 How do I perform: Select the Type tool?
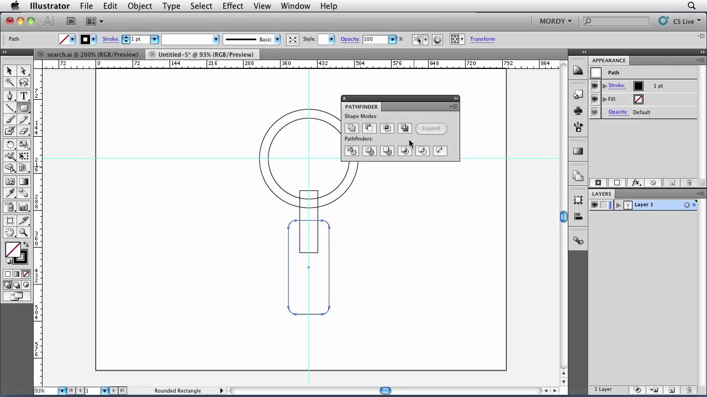pos(23,95)
